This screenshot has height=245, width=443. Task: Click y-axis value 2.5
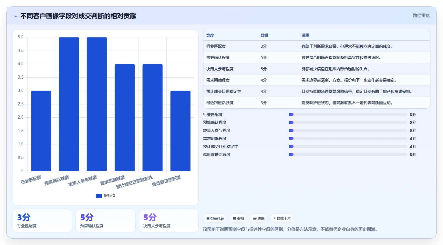click(x=21, y=104)
